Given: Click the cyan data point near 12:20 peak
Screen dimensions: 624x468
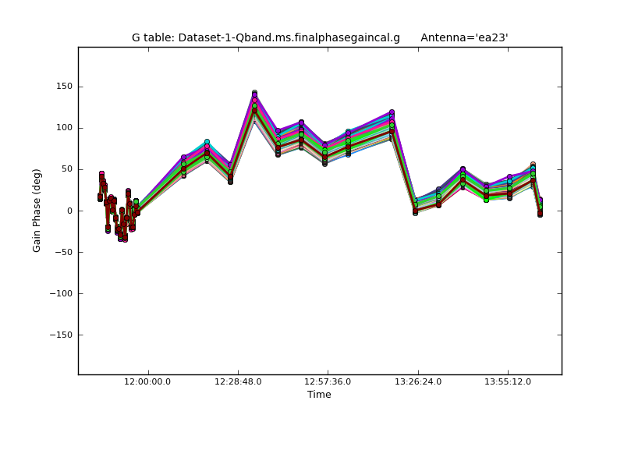Looking at the screenshot, I should pos(207,142).
